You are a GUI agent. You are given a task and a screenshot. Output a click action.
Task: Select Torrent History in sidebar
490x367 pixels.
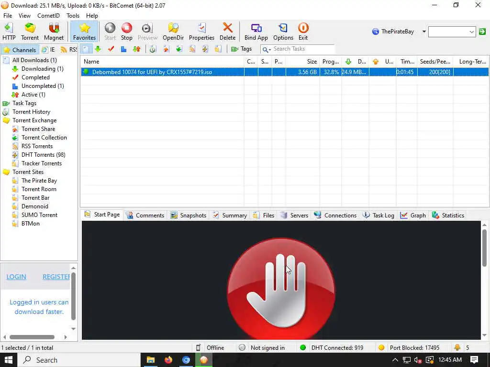[31, 112]
